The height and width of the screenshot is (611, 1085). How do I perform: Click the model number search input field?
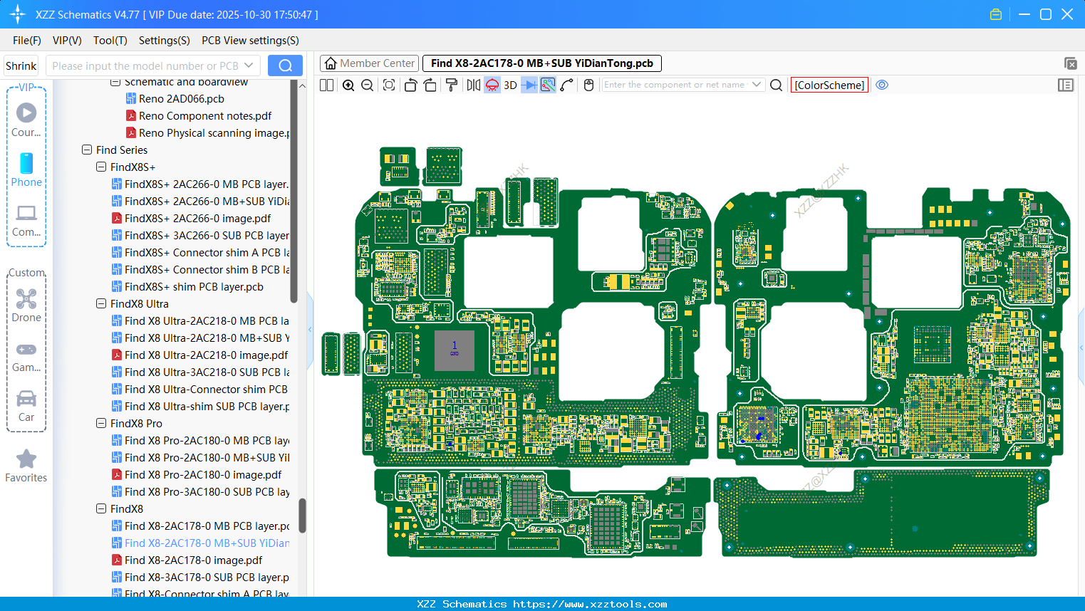pos(145,66)
